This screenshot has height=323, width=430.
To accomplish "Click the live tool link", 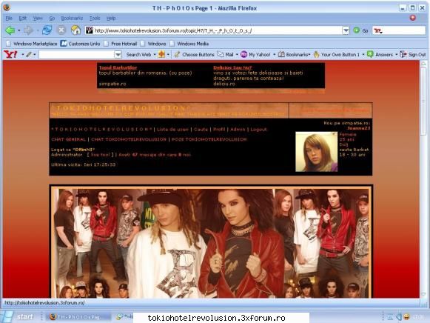I will tap(101, 155).
